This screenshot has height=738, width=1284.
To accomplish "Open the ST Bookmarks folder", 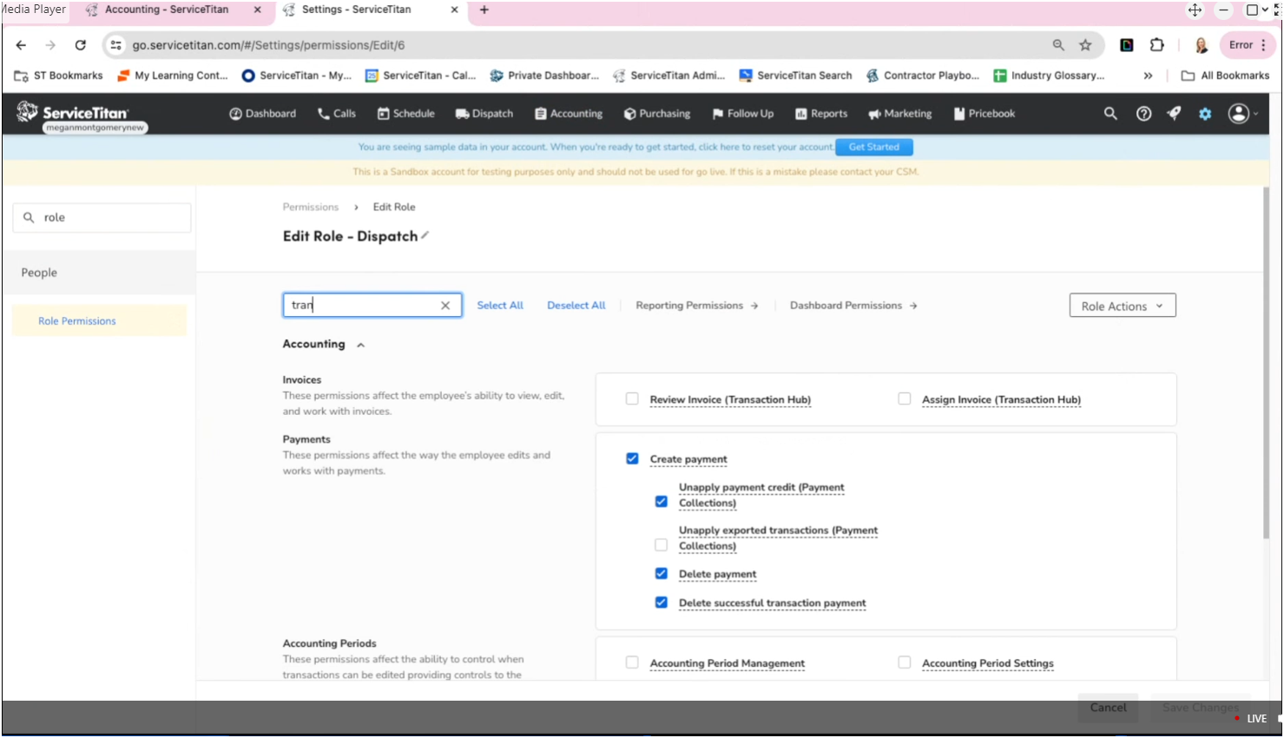I will (x=58, y=76).
